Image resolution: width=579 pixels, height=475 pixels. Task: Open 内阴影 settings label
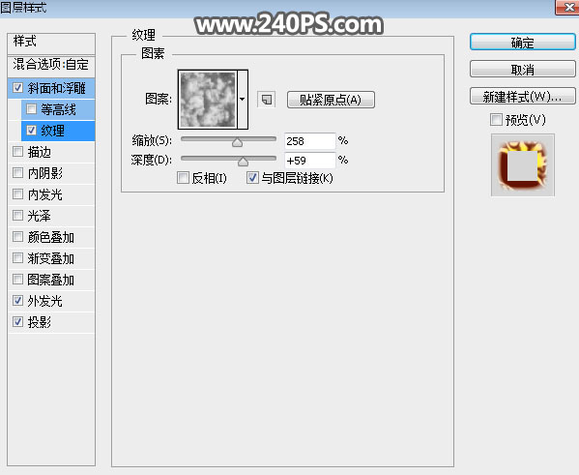coord(44,173)
